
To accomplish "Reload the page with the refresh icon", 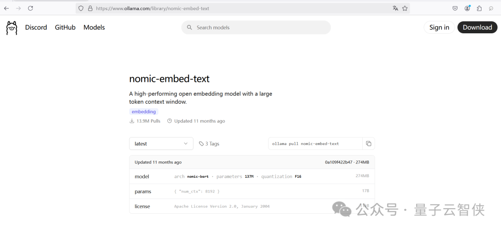I will pos(30,8).
